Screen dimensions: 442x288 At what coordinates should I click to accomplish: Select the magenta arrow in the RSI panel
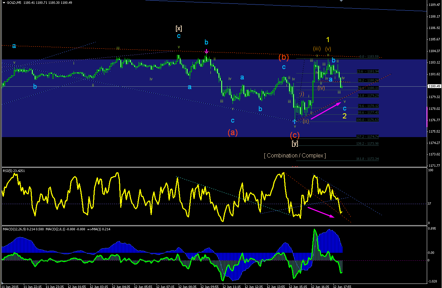click(x=321, y=212)
